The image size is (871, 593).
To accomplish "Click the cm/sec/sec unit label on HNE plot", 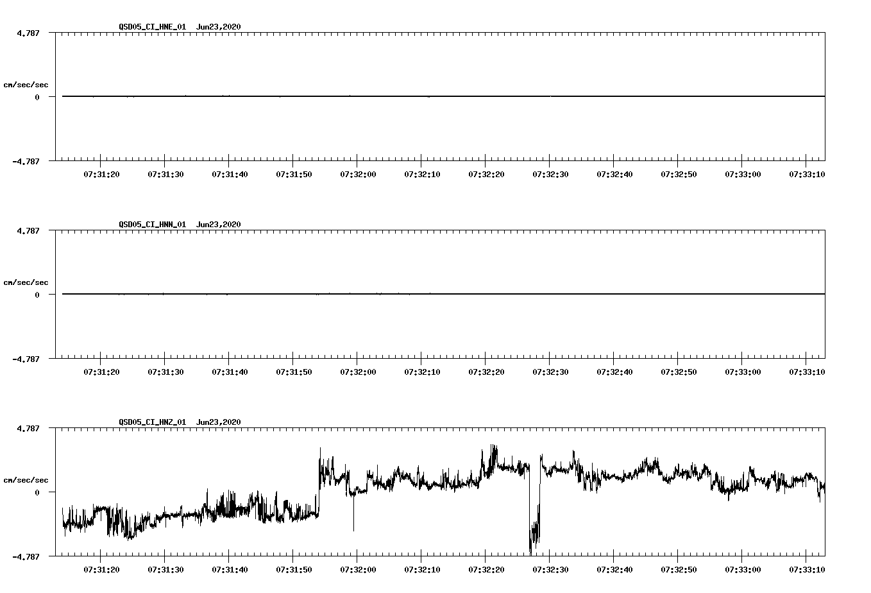I will (26, 85).
